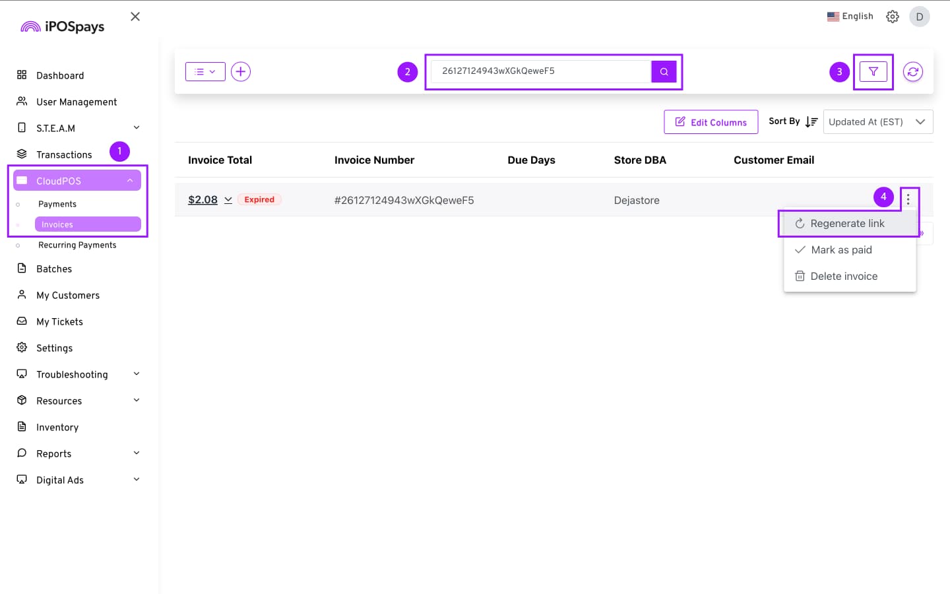Click the plus icon to add invoice
The width and height of the screenshot is (950, 594).
[x=241, y=72]
